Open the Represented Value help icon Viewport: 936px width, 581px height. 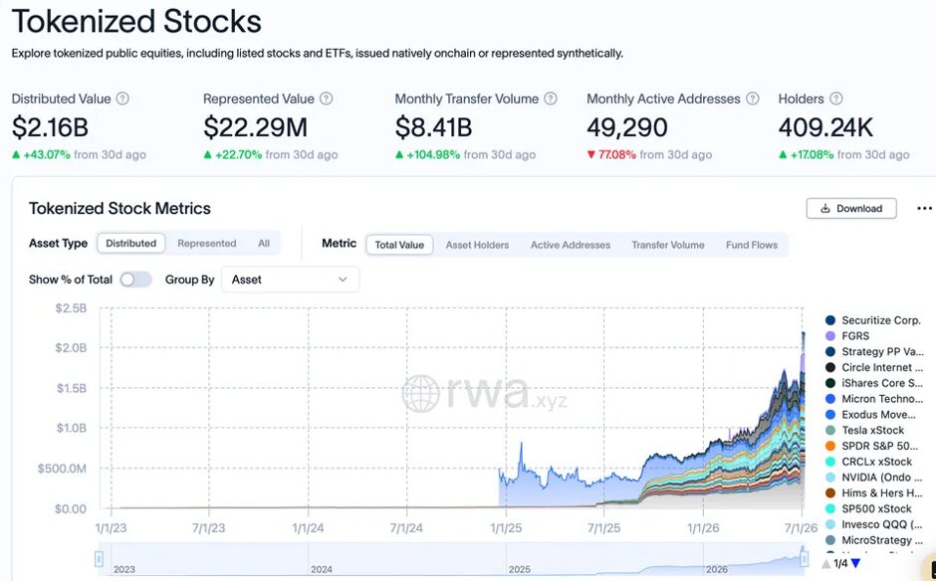coord(326,99)
